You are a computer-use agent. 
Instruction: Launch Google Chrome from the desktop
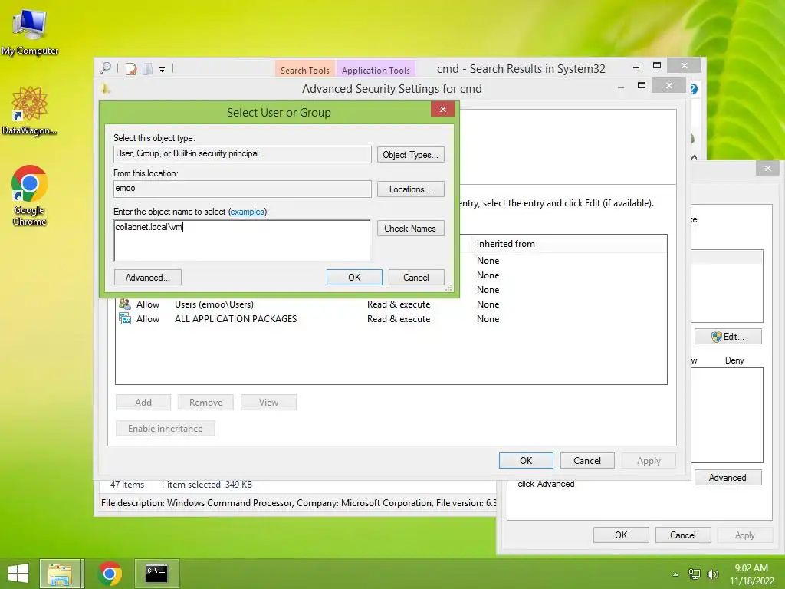click(30, 196)
